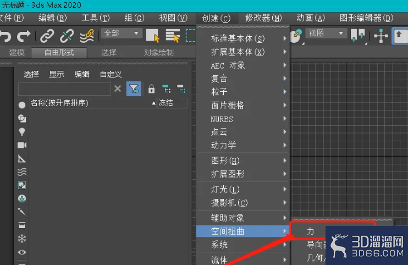Toggle the lock selection padlock icon
Screen dimensions: 408x265
(x=151, y=89)
